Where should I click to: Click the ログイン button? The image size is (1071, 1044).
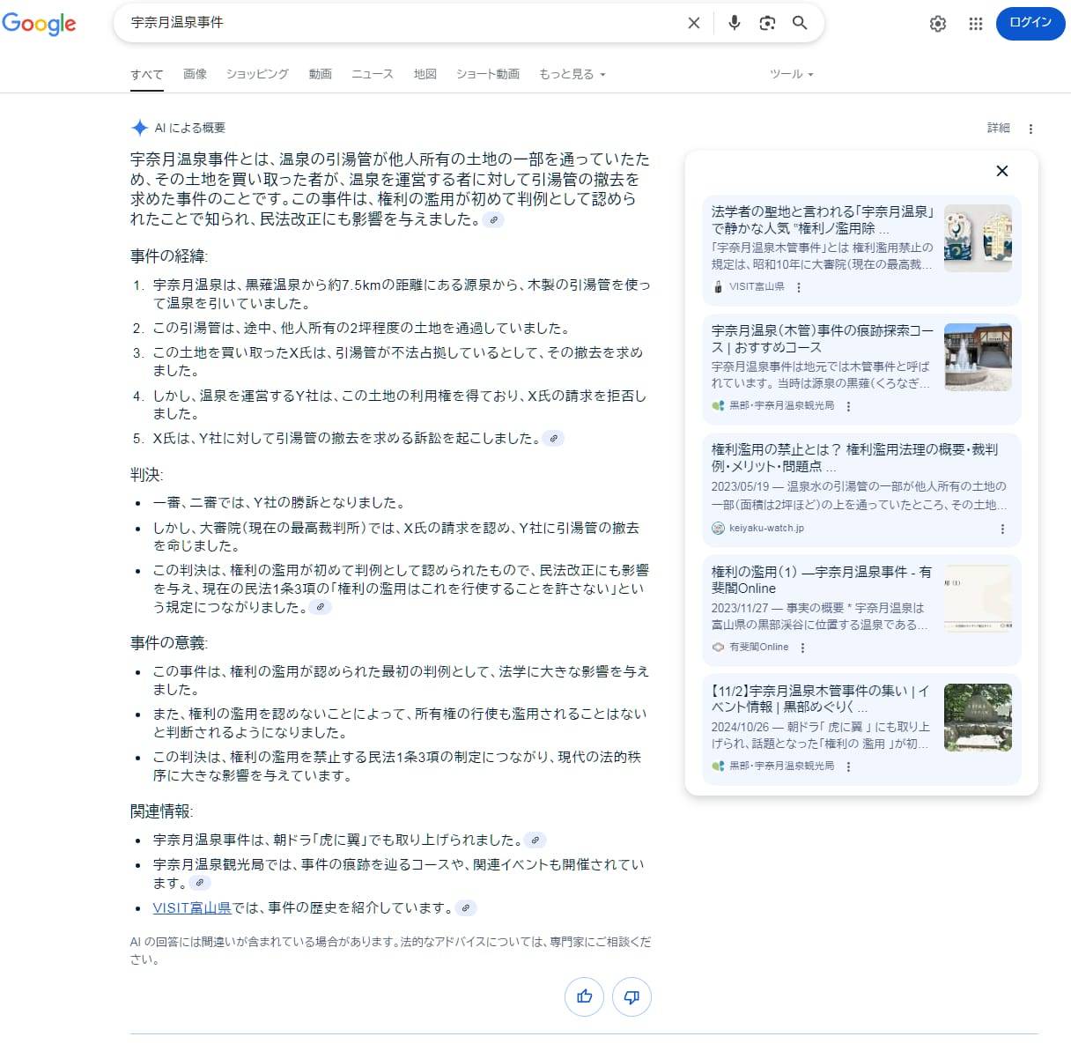[1030, 23]
